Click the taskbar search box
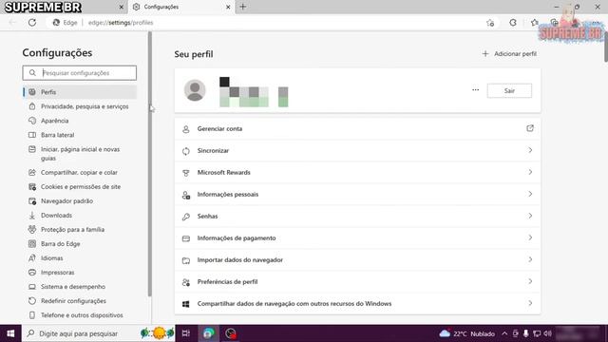The height and width of the screenshot is (342, 608). coord(99,333)
